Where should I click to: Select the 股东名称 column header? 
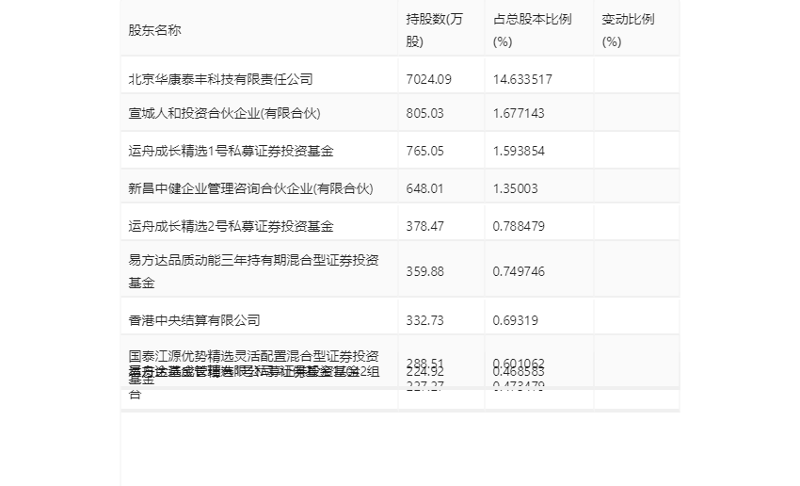(x=154, y=30)
